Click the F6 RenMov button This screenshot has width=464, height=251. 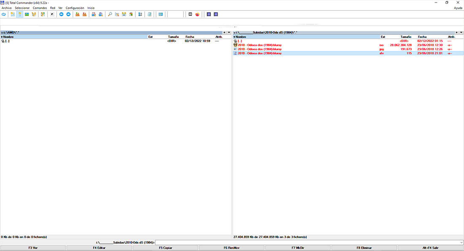(x=232, y=248)
